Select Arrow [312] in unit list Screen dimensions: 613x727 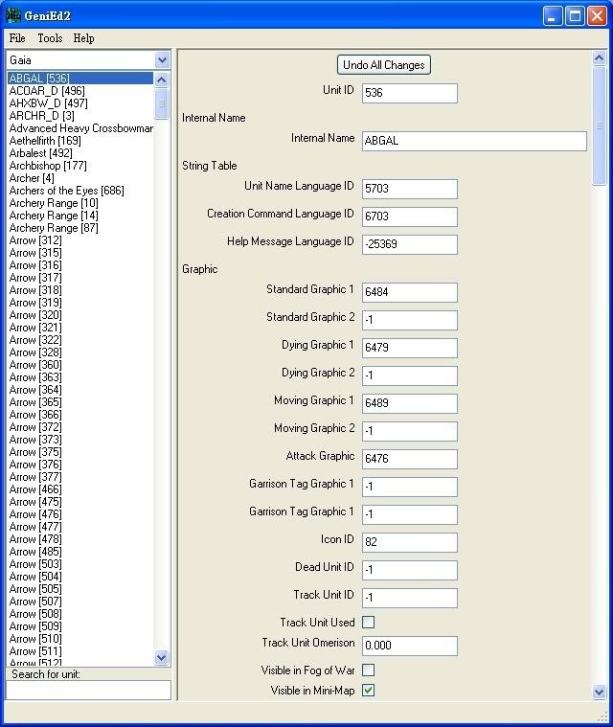click(x=80, y=240)
